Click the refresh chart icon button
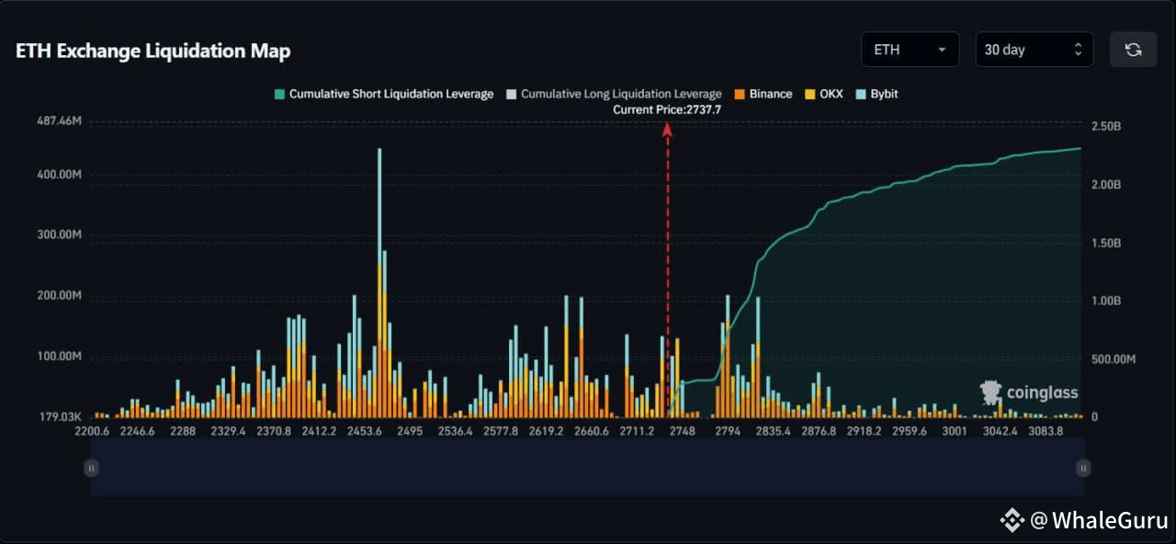 1133,50
